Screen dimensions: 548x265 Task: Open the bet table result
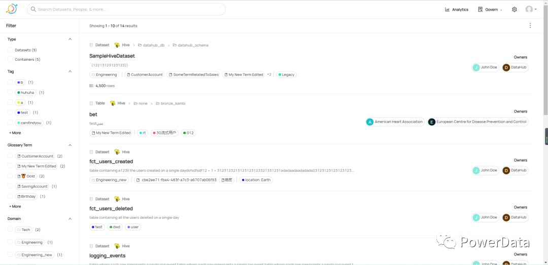pos(93,114)
